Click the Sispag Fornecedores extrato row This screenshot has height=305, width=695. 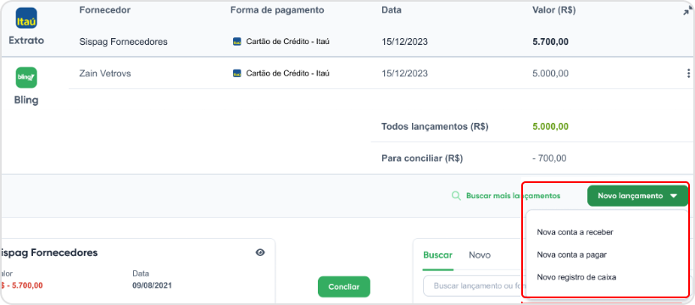pos(347,42)
